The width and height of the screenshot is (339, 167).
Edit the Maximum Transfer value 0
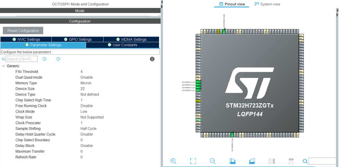82,151
